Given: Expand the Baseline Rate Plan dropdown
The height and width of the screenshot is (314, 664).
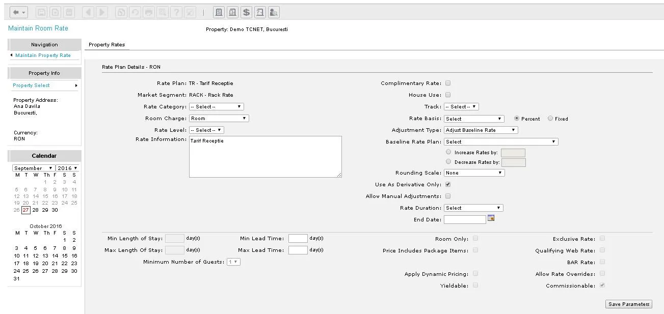Looking at the screenshot, I should coord(501,142).
